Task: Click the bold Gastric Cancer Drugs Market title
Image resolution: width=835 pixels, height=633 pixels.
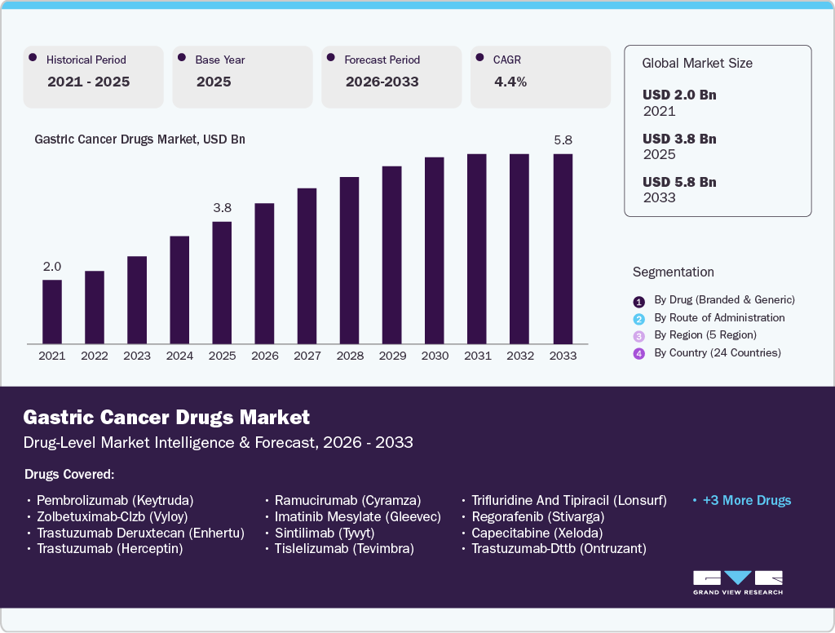Action: point(166,417)
